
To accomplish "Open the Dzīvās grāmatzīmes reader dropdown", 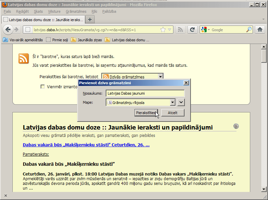I will 132,76.
